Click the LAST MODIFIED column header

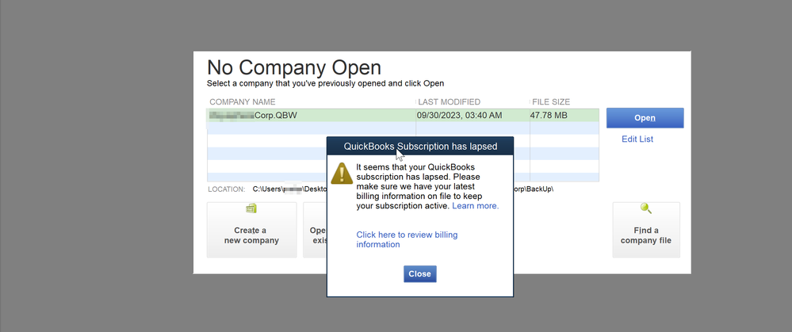[x=449, y=102]
